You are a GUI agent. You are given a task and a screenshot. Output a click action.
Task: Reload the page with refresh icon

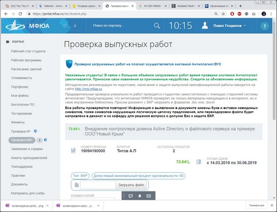[x=20, y=14]
